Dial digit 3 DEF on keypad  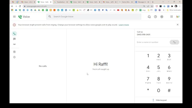pos(169,57)
